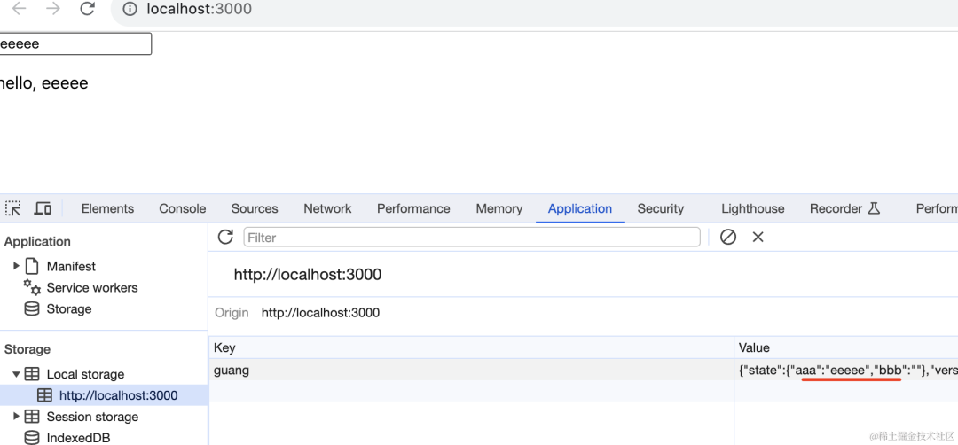Toggle device toolbar icon in DevTools
The height and width of the screenshot is (445, 958).
click(x=43, y=208)
